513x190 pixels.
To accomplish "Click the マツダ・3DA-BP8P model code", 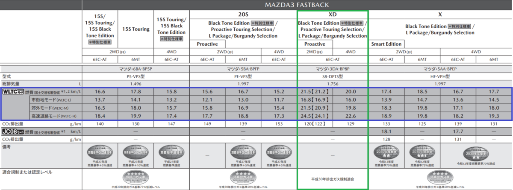I will (333, 69).
